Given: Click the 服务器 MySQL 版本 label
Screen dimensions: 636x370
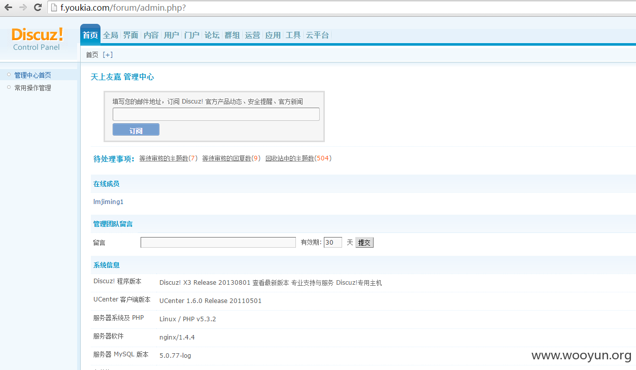Looking at the screenshot, I should tap(121, 354).
